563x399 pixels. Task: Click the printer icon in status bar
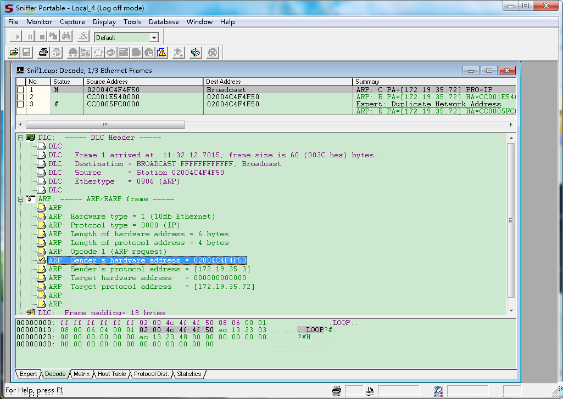coord(337,391)
